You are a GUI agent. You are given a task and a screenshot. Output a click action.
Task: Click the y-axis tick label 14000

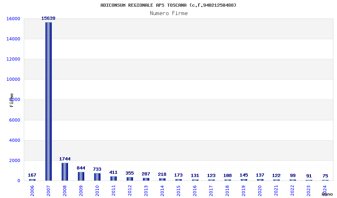coord(13,39)
